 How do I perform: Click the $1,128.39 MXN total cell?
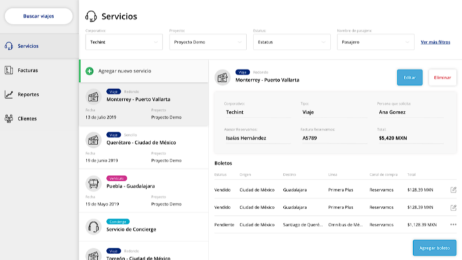coord(422,224)
